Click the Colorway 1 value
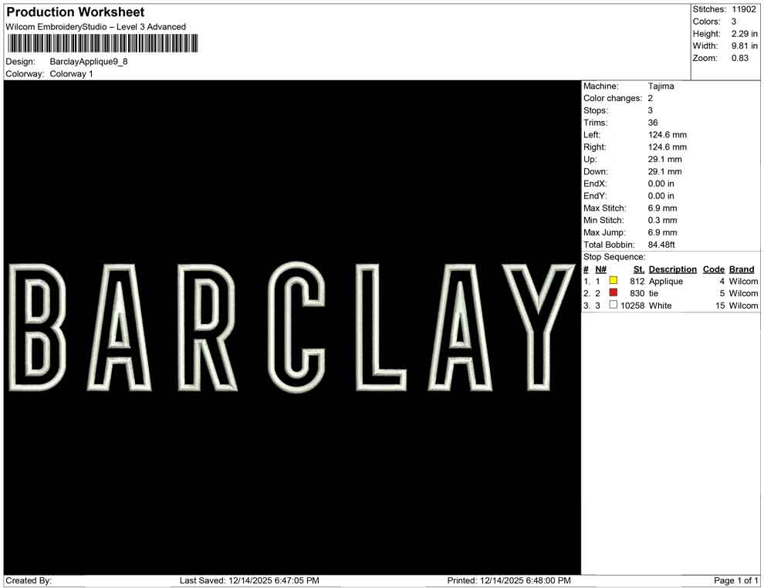Image resolution: width=764 pixels, height=588 pixels. (72, 74)
